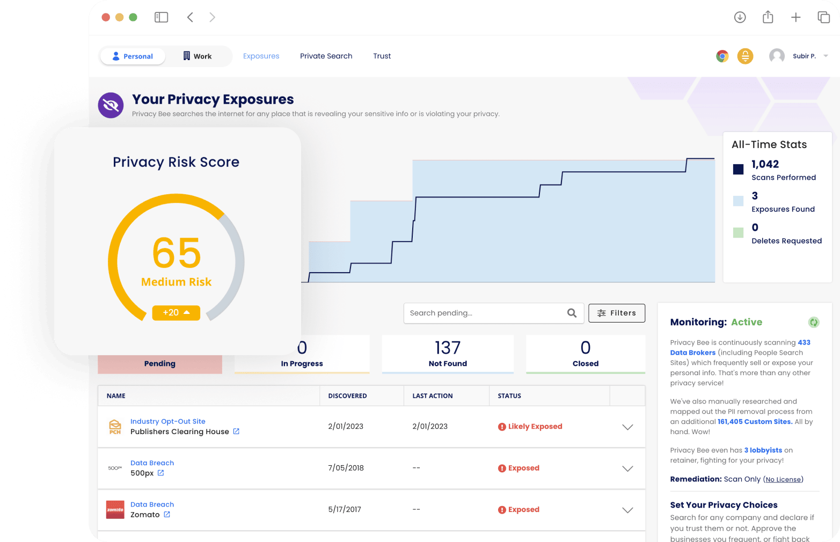Click the search magnifier icon

tap(571, 313)
